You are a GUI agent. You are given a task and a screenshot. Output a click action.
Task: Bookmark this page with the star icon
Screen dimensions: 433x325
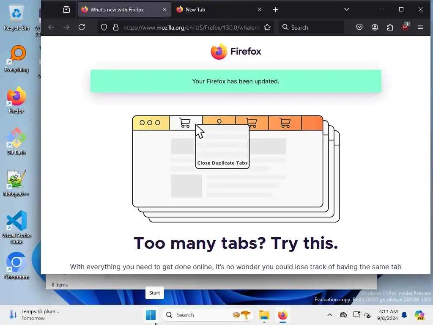click(267, 28)
